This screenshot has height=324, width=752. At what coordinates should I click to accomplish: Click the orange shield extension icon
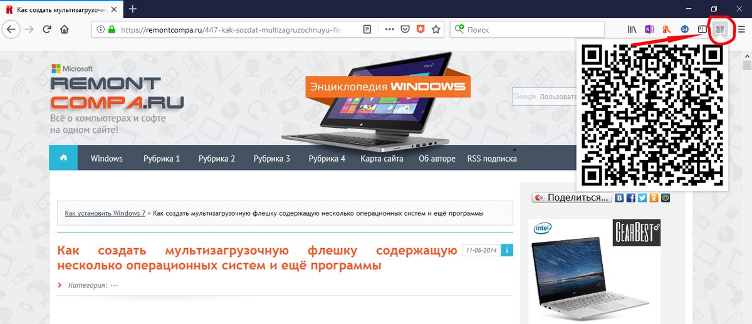(x=420, y=29)
